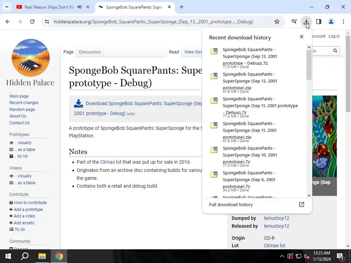351x263 pixels.
Task: Click Add a video link
Action: (24, 216)
